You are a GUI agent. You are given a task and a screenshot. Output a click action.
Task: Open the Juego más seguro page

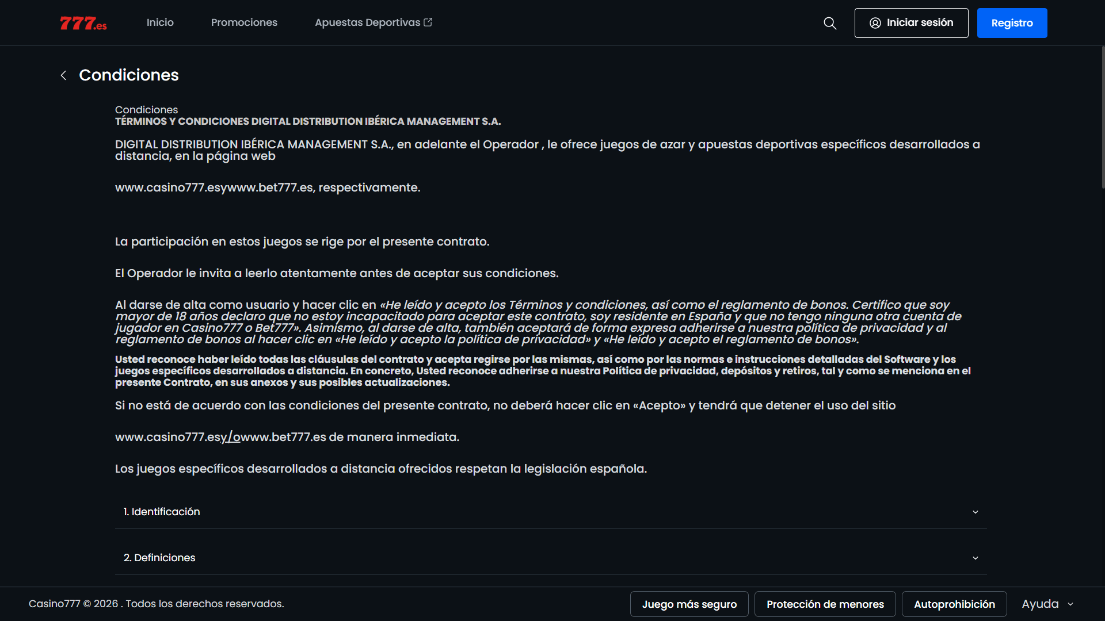coord(689,604)
